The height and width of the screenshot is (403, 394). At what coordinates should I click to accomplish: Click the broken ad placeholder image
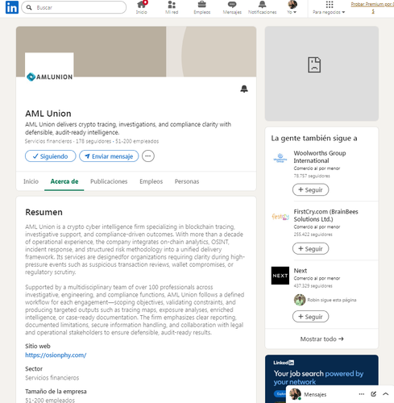[x=321, y=73]
